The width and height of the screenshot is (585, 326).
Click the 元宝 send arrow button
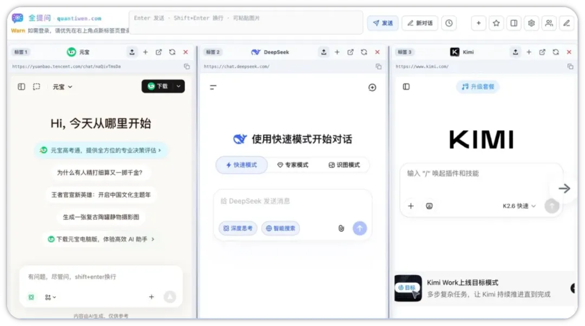coord(170,297)
